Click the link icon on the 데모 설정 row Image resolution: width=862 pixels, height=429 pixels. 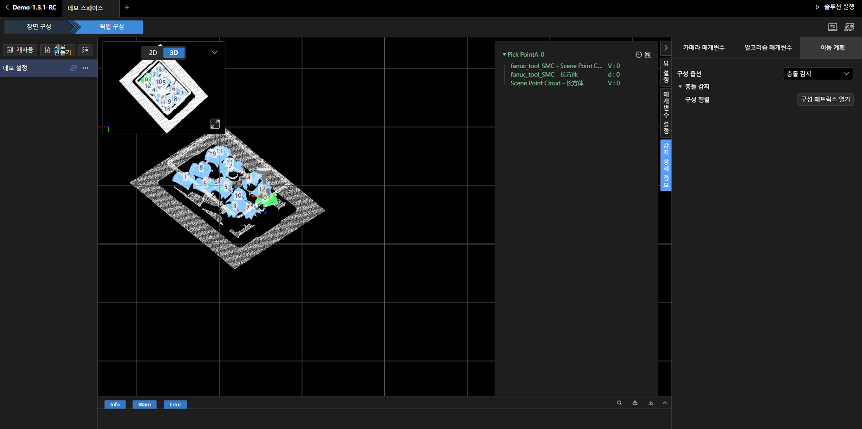pos(73,68)
